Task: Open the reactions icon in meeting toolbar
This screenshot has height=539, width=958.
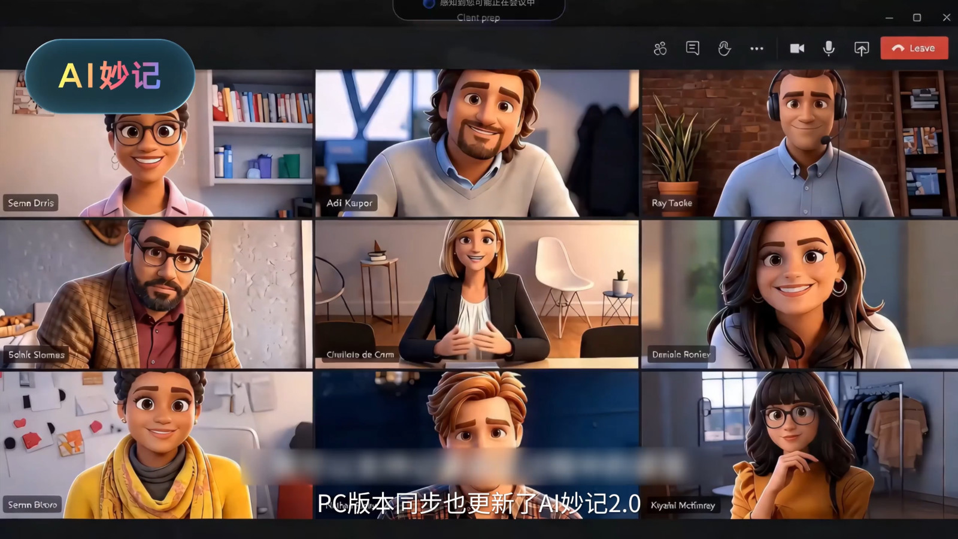Action: coord(660,49)
